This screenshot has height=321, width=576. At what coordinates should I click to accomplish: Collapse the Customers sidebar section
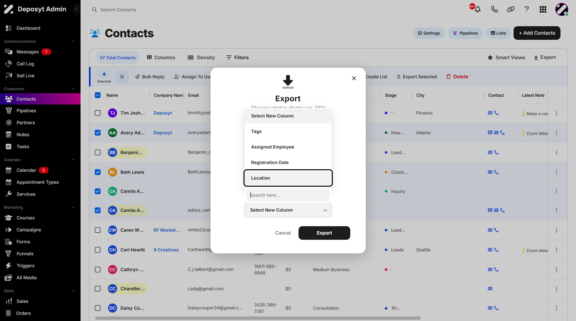pos(73,89)
